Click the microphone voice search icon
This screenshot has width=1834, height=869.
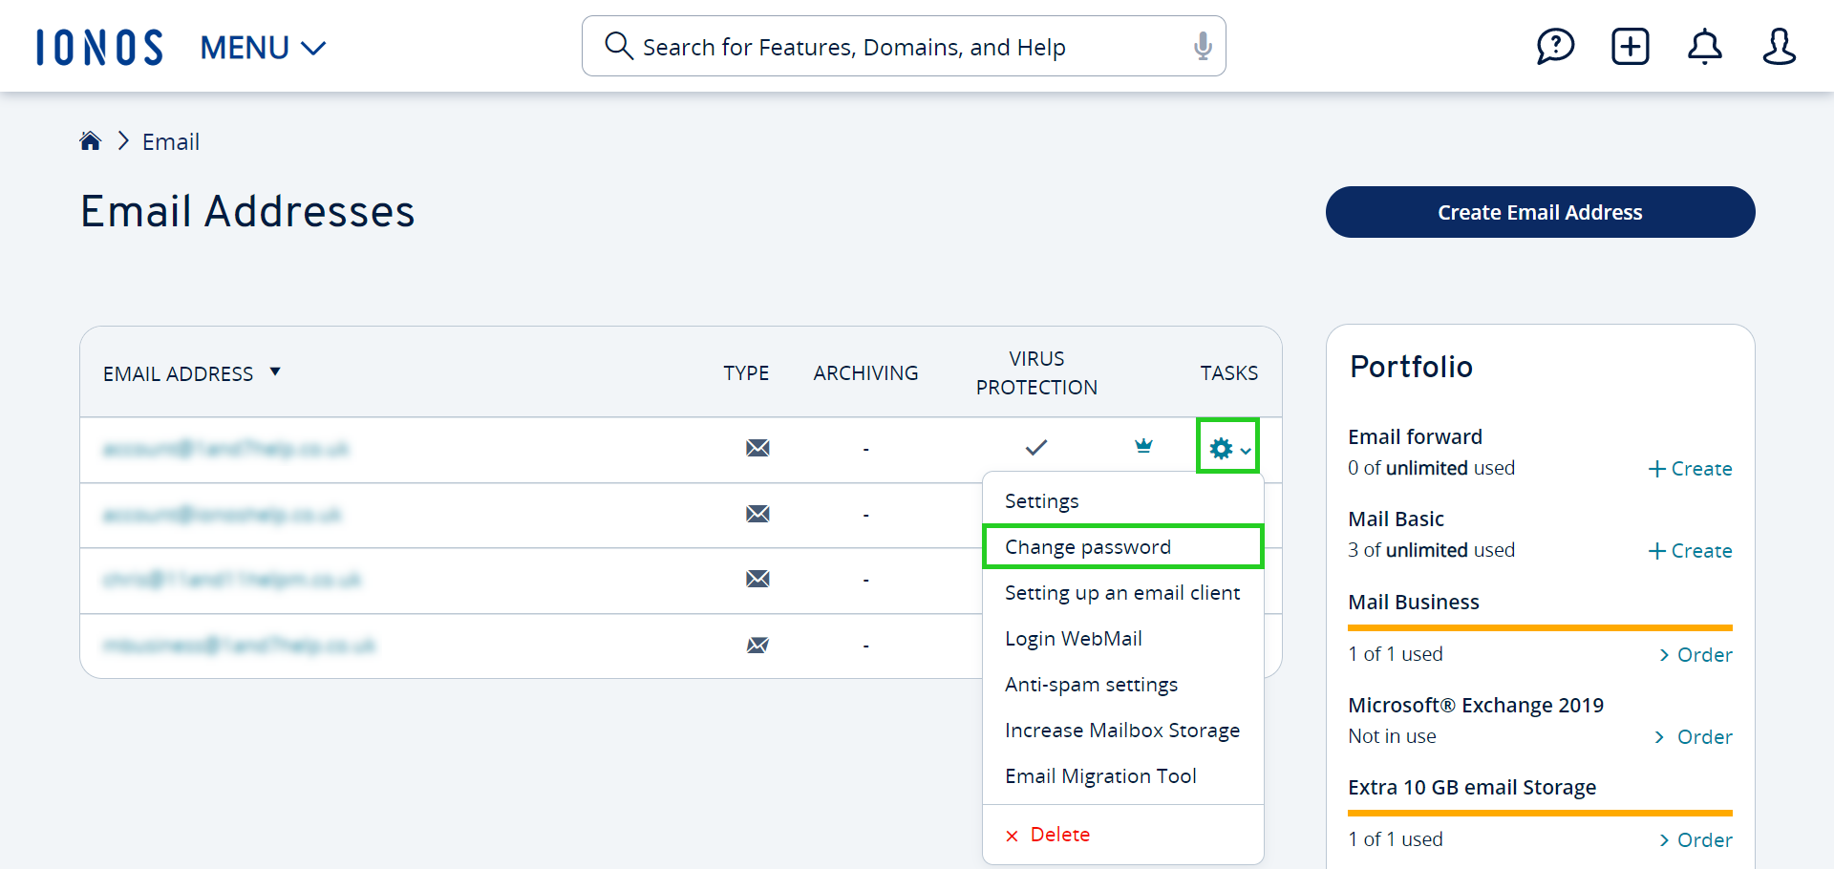pos(1203,46)
